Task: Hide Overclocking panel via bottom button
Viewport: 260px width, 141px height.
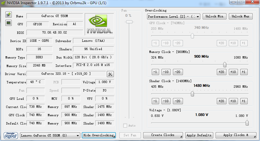Action: click(x=99, y=135)
